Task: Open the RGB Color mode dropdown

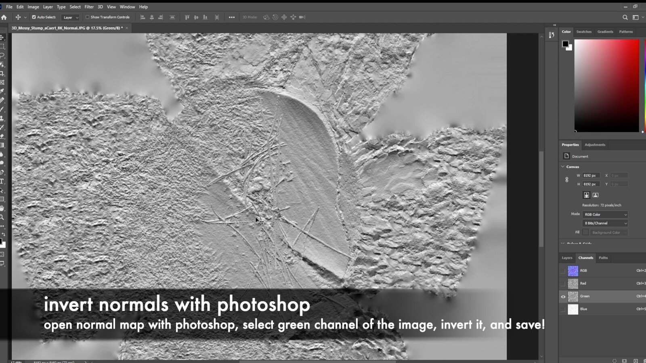Action: tap(605, 215)
